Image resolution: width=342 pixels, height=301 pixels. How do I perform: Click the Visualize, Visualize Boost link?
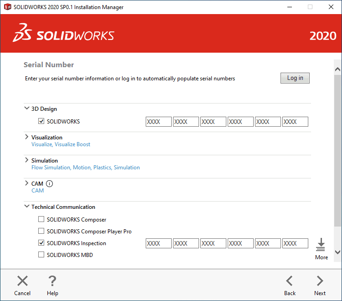coord(61,144)
